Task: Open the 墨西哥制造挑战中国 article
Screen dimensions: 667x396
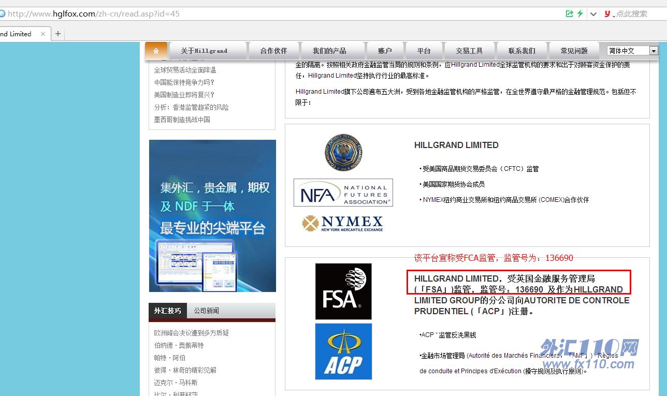Action: (182, 120)
